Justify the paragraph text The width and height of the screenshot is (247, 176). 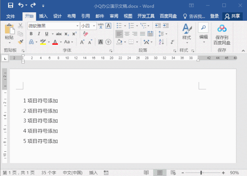click(142, 34)
